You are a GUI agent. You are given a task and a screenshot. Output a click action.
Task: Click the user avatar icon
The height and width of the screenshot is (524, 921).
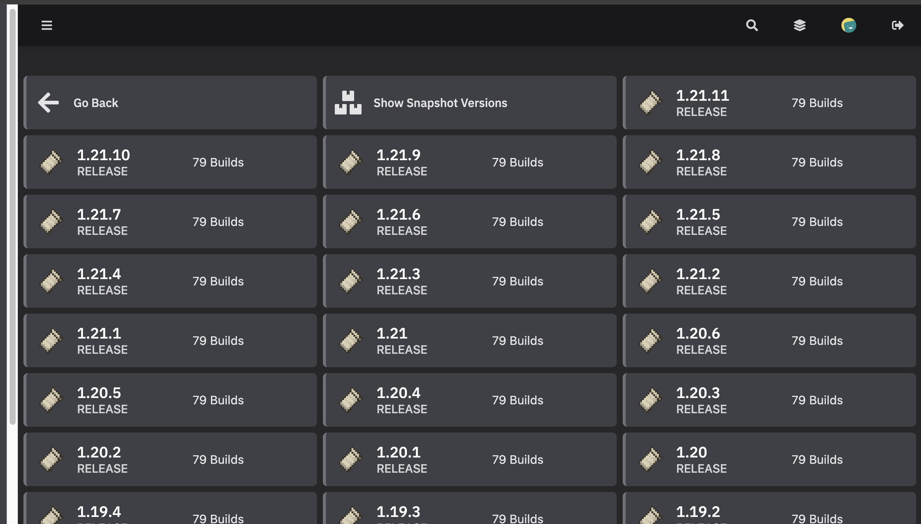849,25
